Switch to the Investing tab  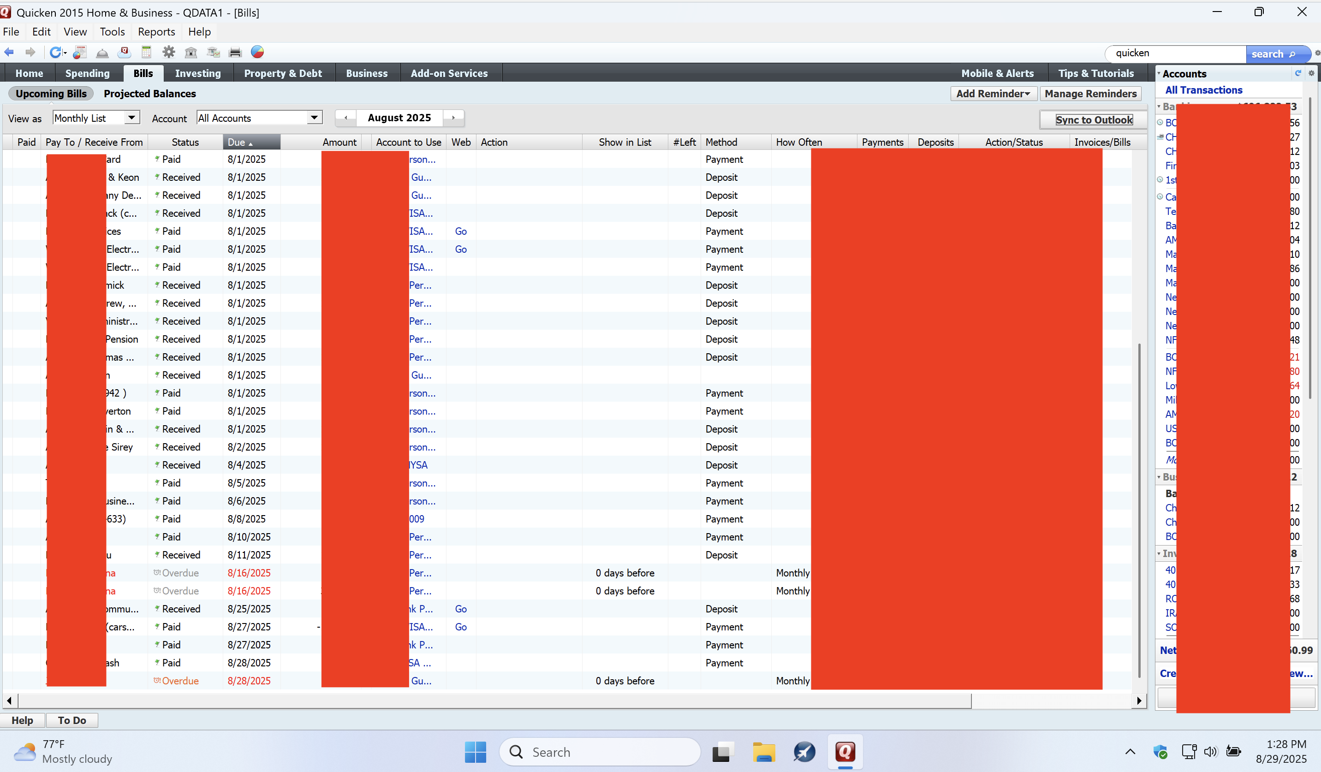(197, 73)
